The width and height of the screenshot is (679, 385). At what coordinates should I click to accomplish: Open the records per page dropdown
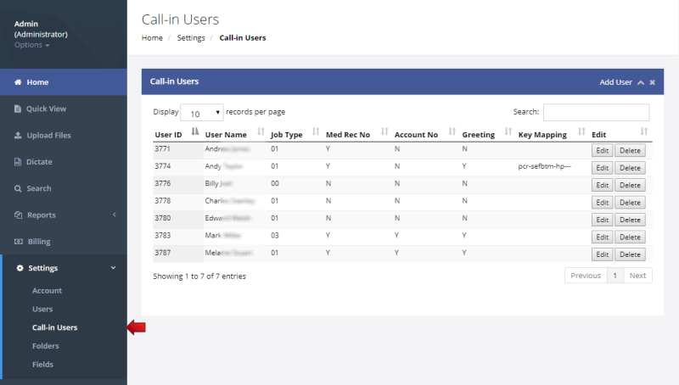click(x=202, y=113)
